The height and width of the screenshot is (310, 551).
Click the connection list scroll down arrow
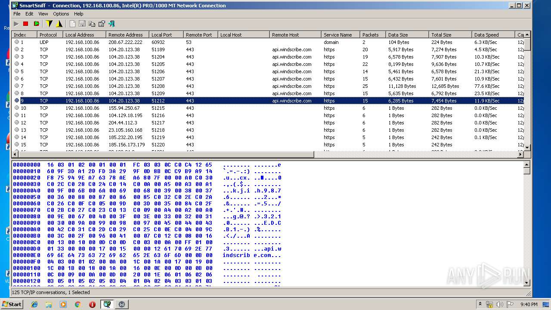(527, 147)
